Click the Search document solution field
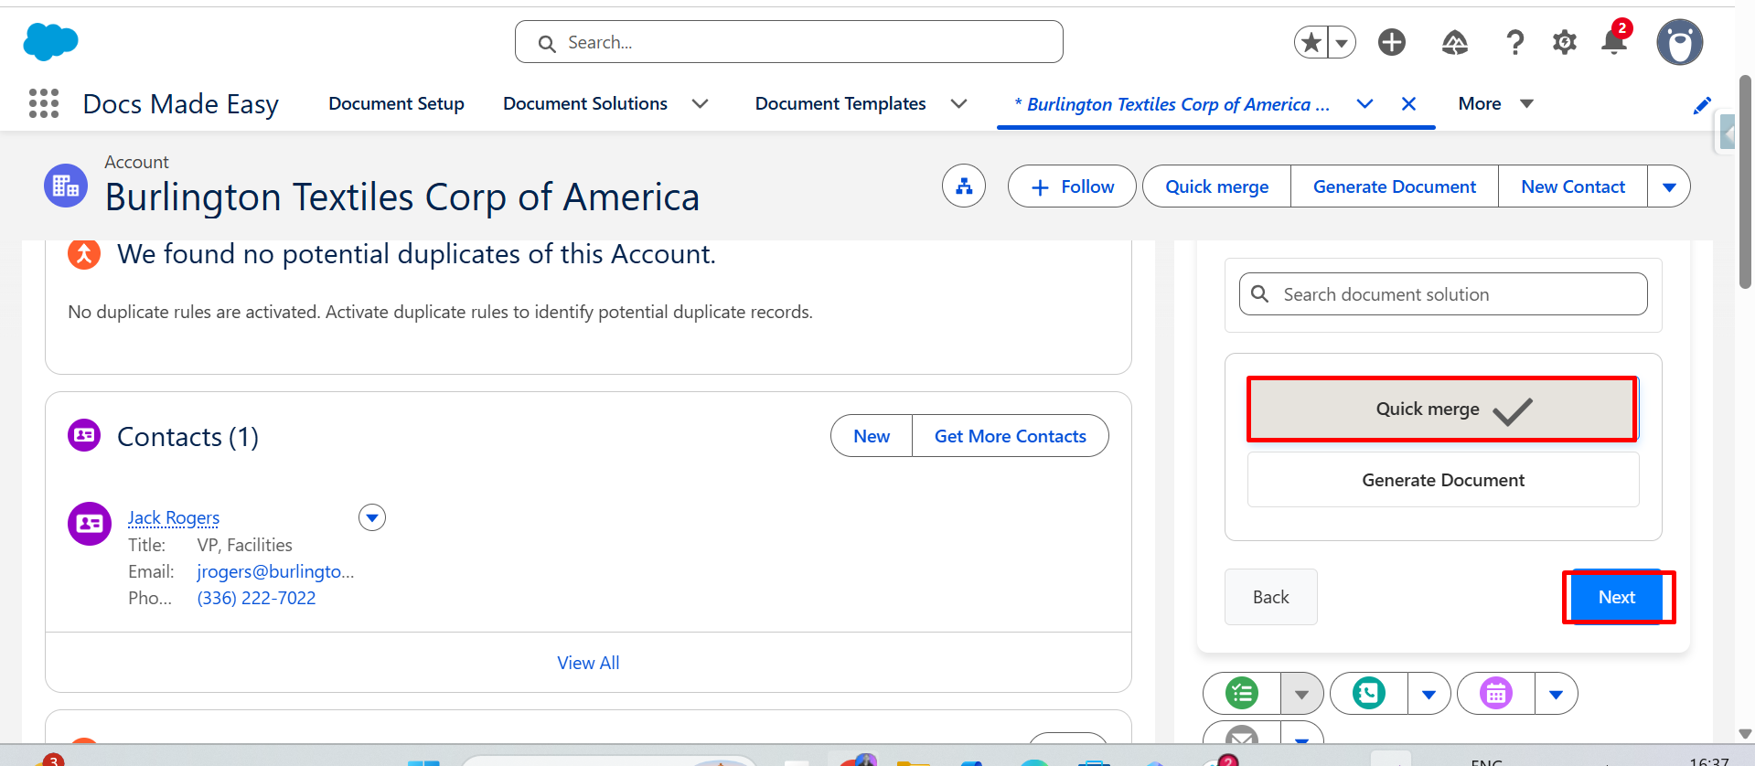The image size is (1755, 766). (x=1443, y=294)
